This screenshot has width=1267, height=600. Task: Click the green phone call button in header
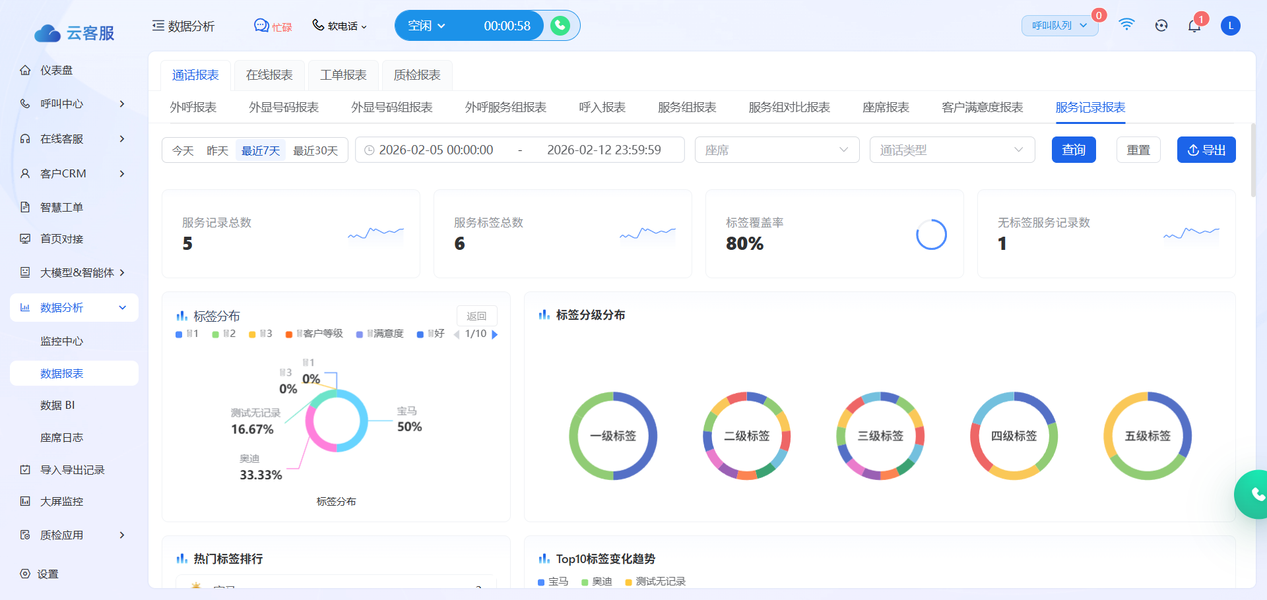[x=560, y=26]
